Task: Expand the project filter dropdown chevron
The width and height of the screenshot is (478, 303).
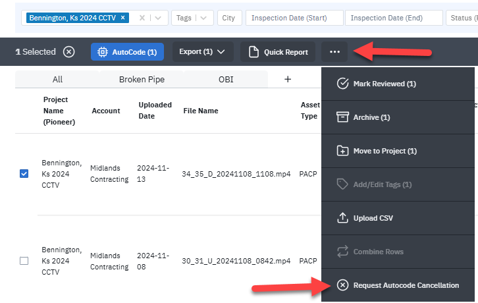Action: click(x=158, y=18)
